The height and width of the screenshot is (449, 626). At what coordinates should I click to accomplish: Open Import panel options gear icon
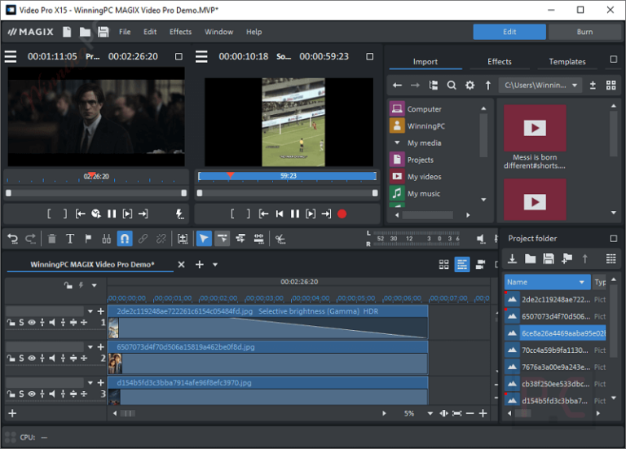coord(469,85)
